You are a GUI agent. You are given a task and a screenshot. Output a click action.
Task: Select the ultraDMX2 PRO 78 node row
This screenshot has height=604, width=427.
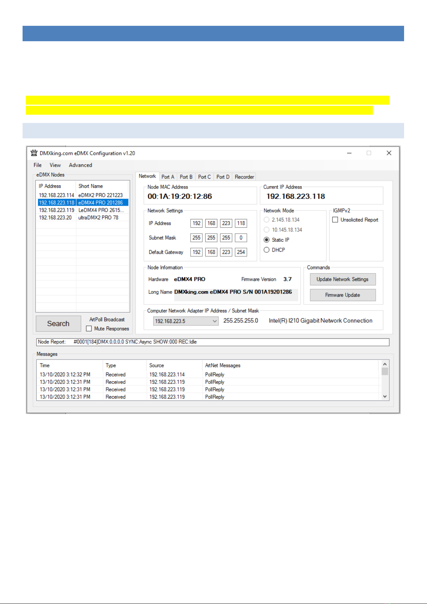click(83, 218)
